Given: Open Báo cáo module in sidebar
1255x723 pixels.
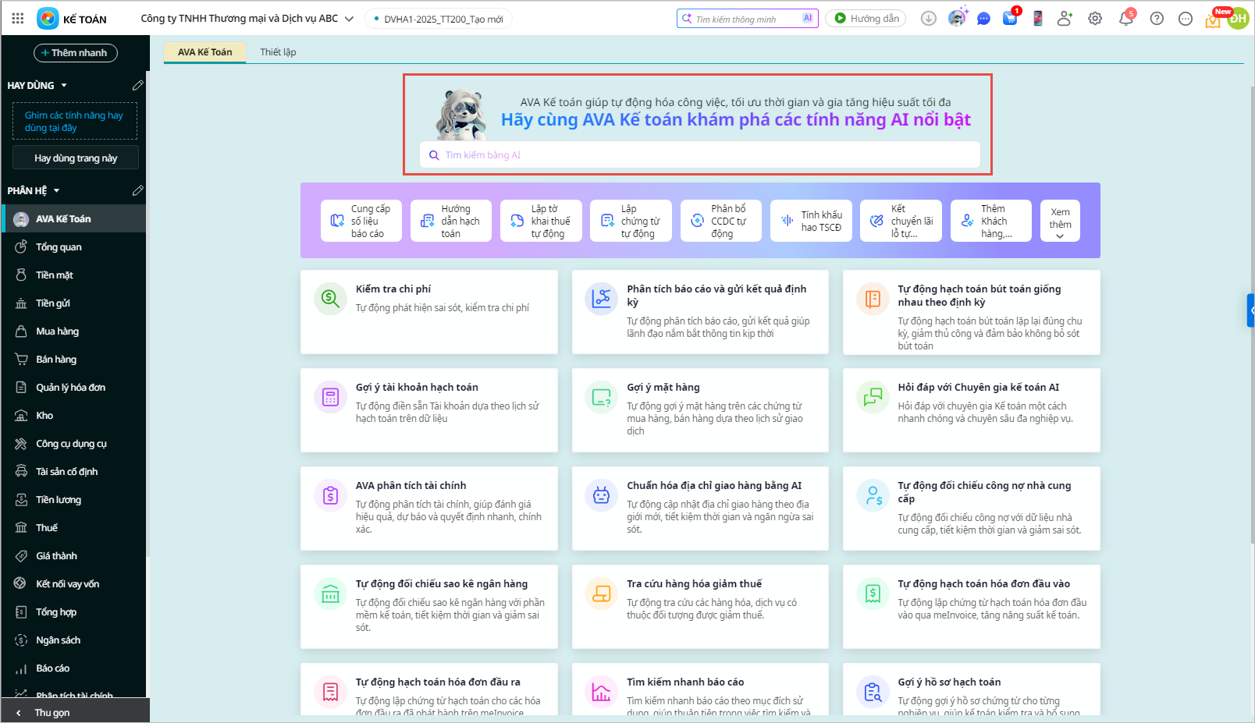Looking at the screenshot, I should (74, 668).
